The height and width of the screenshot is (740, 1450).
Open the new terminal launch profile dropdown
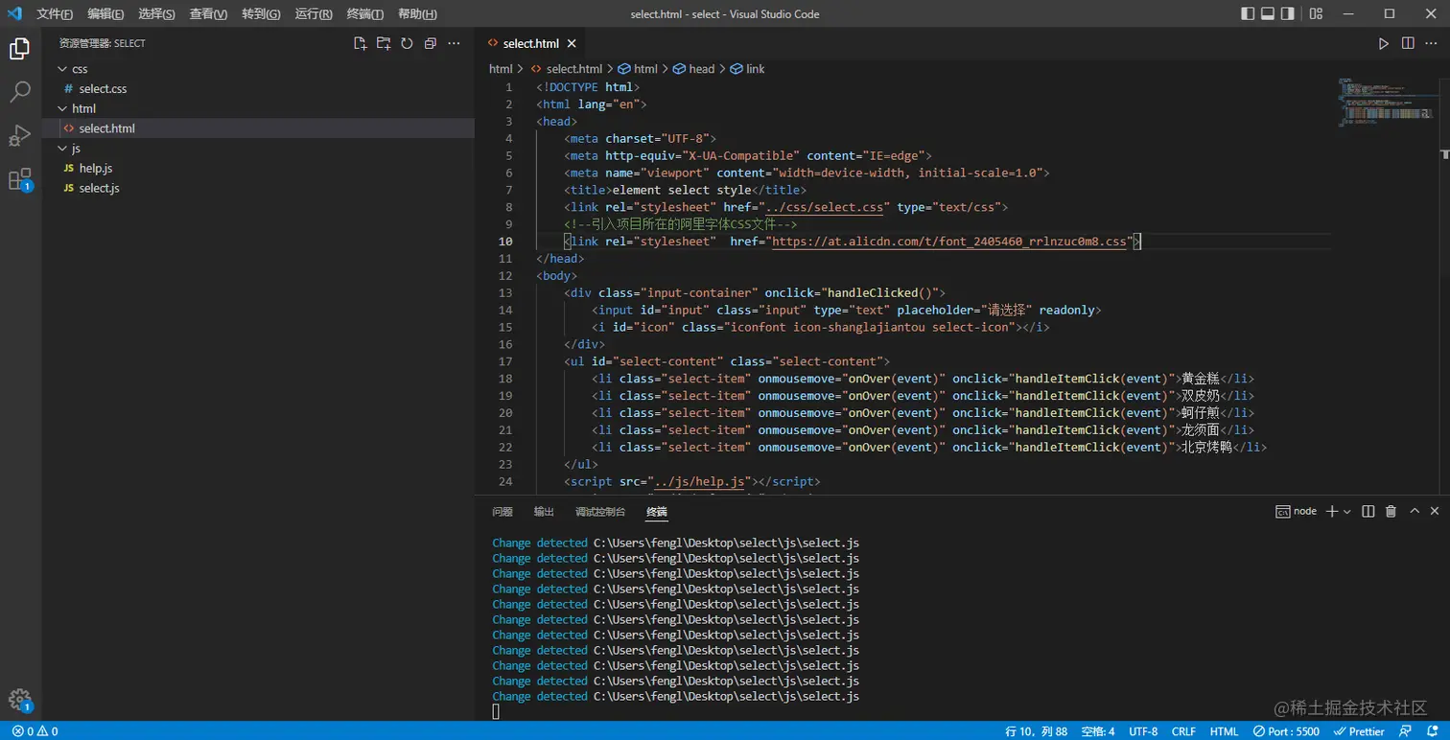click(1347, 512)
